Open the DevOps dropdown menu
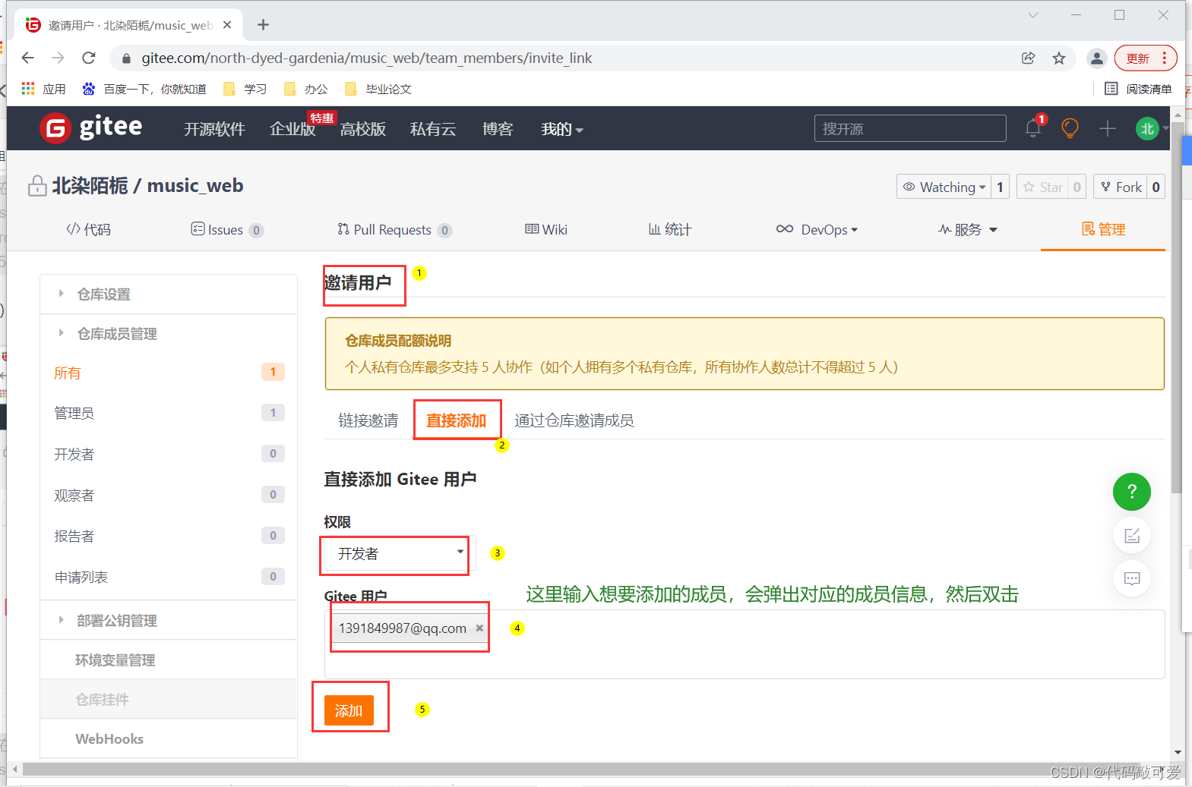1192x787 pixels. tap(817, 230)
